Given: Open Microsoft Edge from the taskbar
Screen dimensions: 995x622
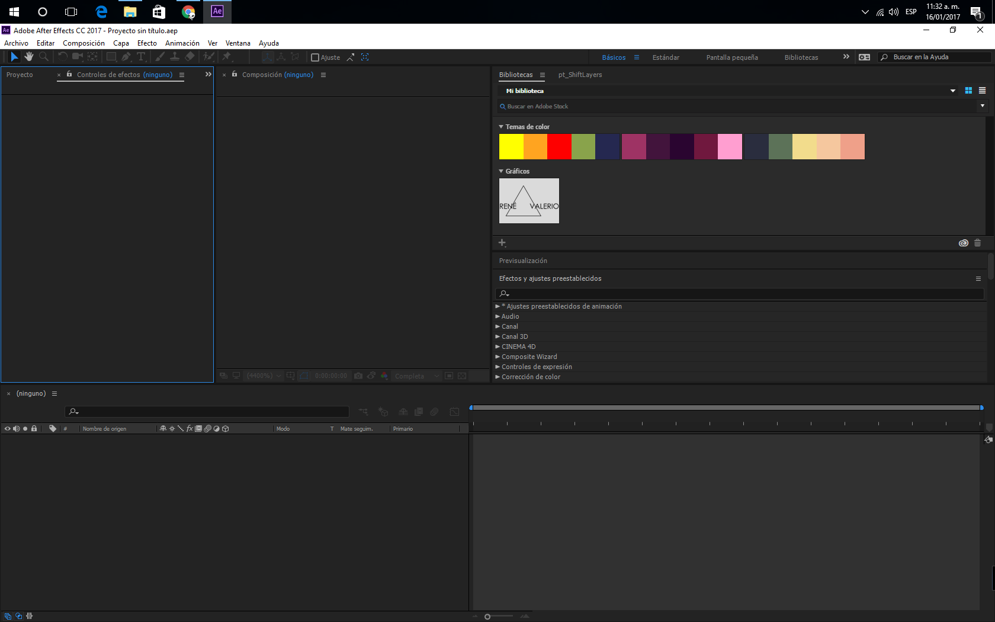Looking at the screenshot, I should tap(101, 12).
